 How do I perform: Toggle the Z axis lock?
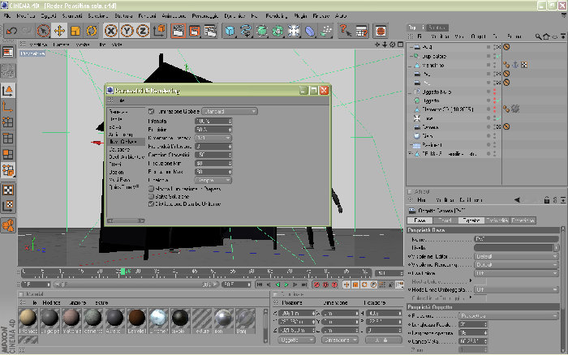[x=143, y=31]
